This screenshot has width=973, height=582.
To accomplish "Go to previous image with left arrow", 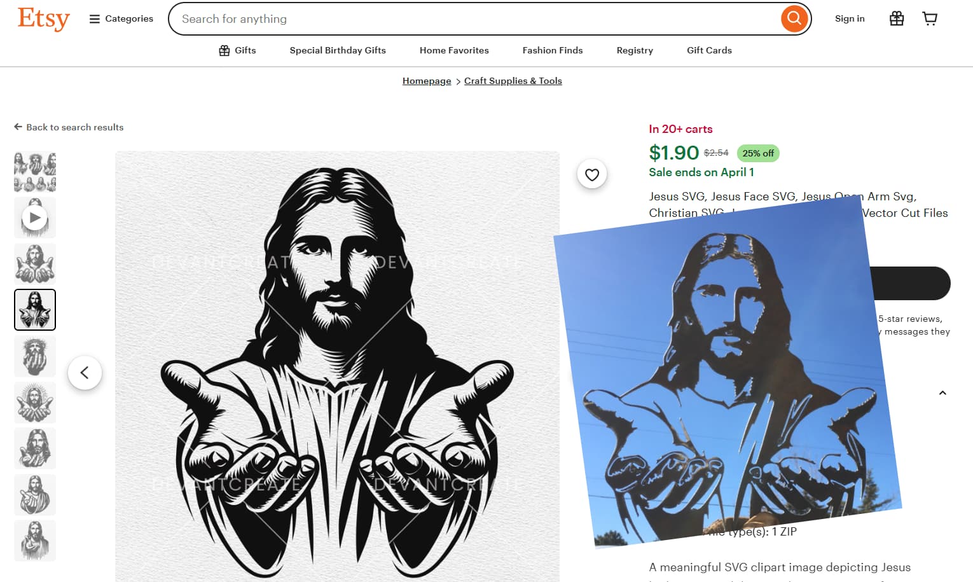I will click(85, 373).
